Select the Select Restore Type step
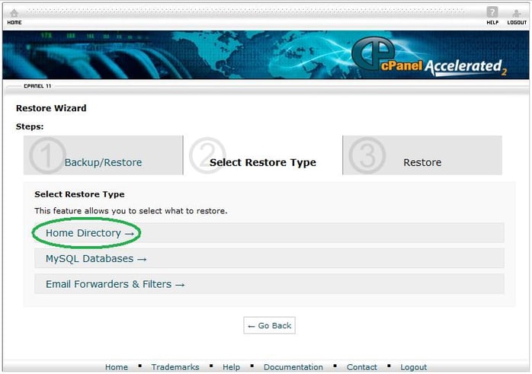Viewport: 532px width, 374px height. 263,162
